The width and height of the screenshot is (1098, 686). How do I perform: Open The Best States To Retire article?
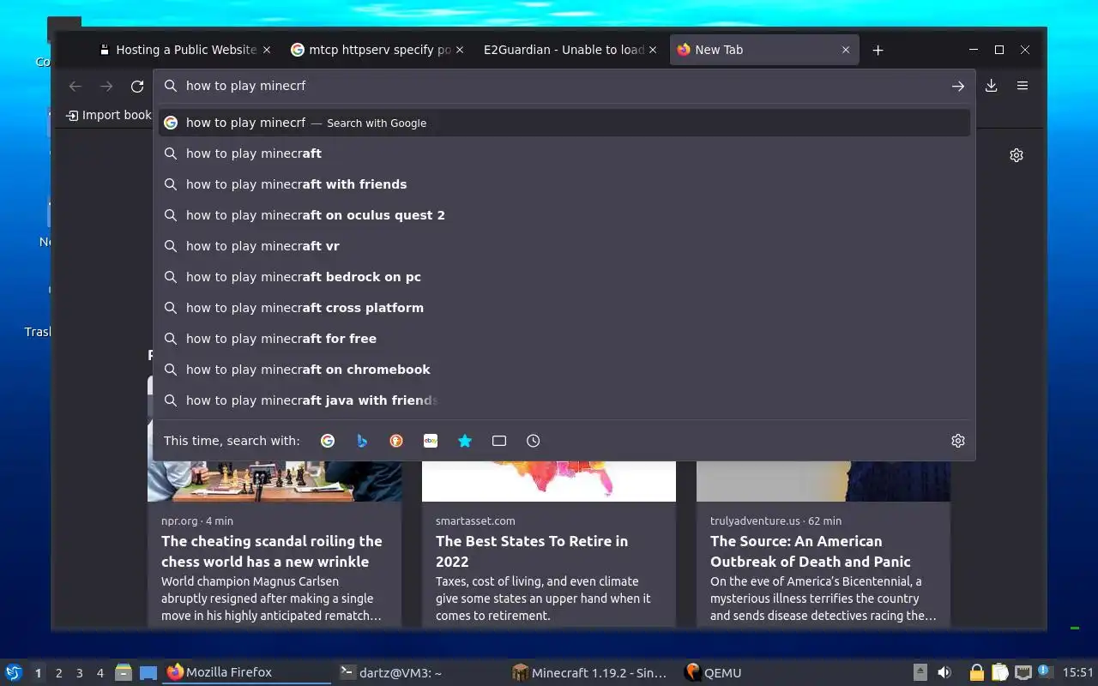tap(532, 551)
